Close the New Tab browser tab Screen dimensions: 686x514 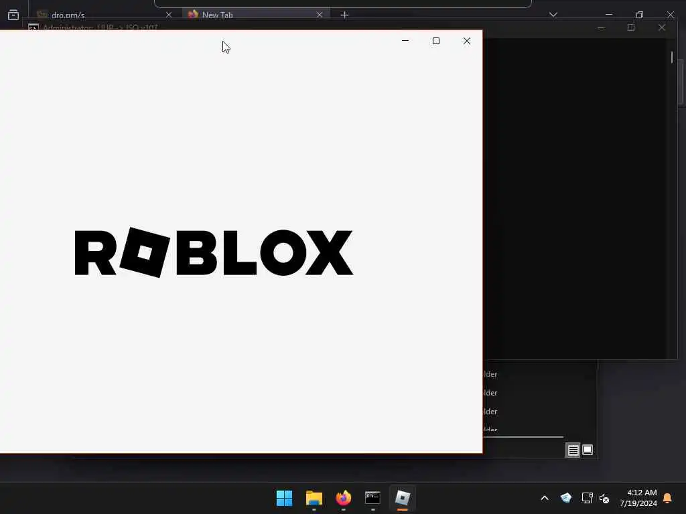point(320,15)
